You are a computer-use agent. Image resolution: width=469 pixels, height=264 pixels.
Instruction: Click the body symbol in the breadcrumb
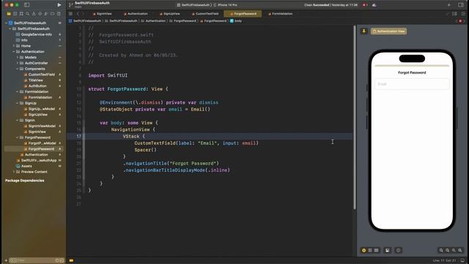pos(236,21)
